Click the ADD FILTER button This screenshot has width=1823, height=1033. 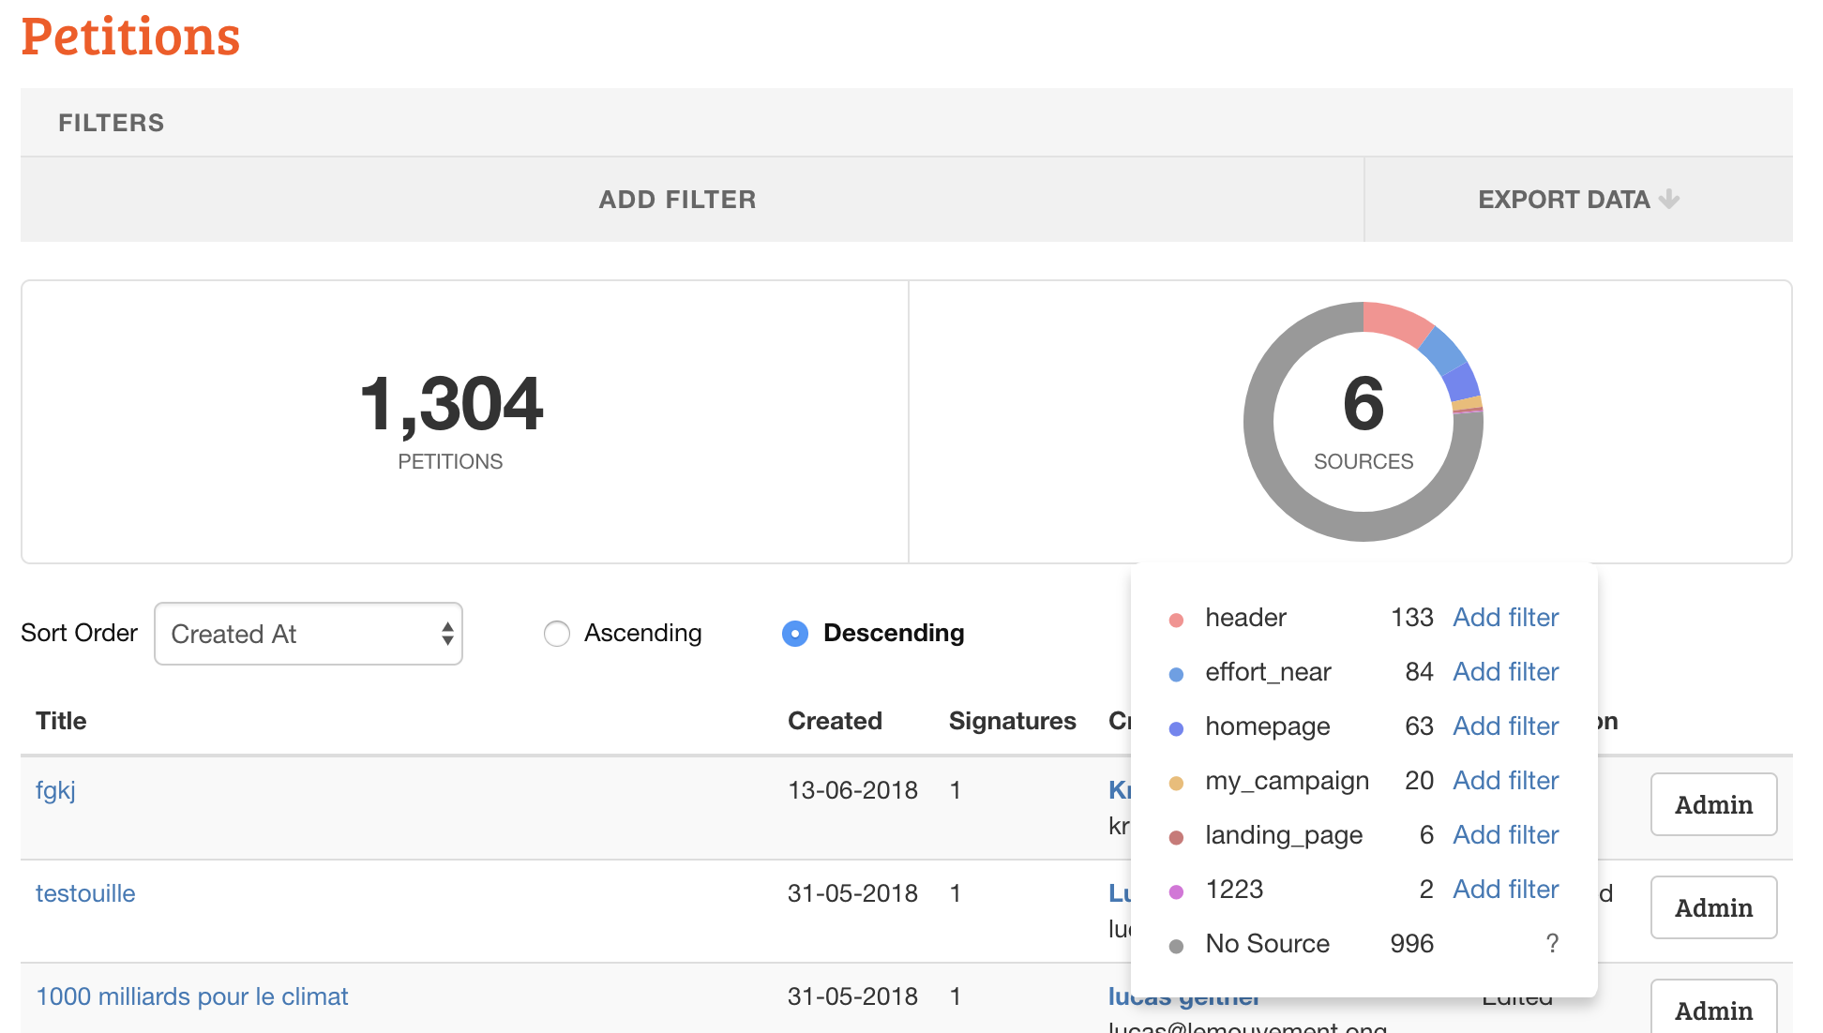point(692,200)
